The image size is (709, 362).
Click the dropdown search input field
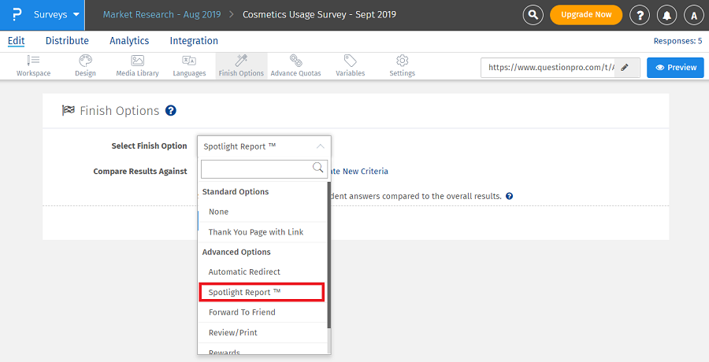point(257,168)
